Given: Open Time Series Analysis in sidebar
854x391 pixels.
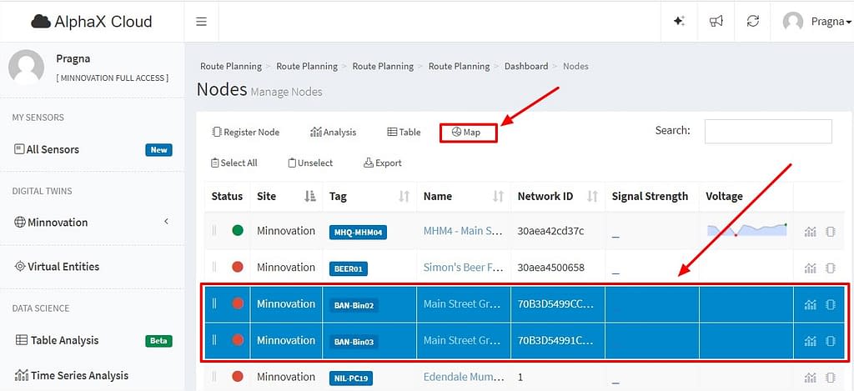Looking at the screenshot, I should pyautogui.click(x=72, y=375).
